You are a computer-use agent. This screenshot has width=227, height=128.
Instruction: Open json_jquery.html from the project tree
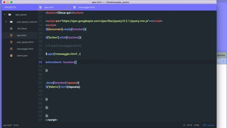pyautogui.click(x=25, y=42)
